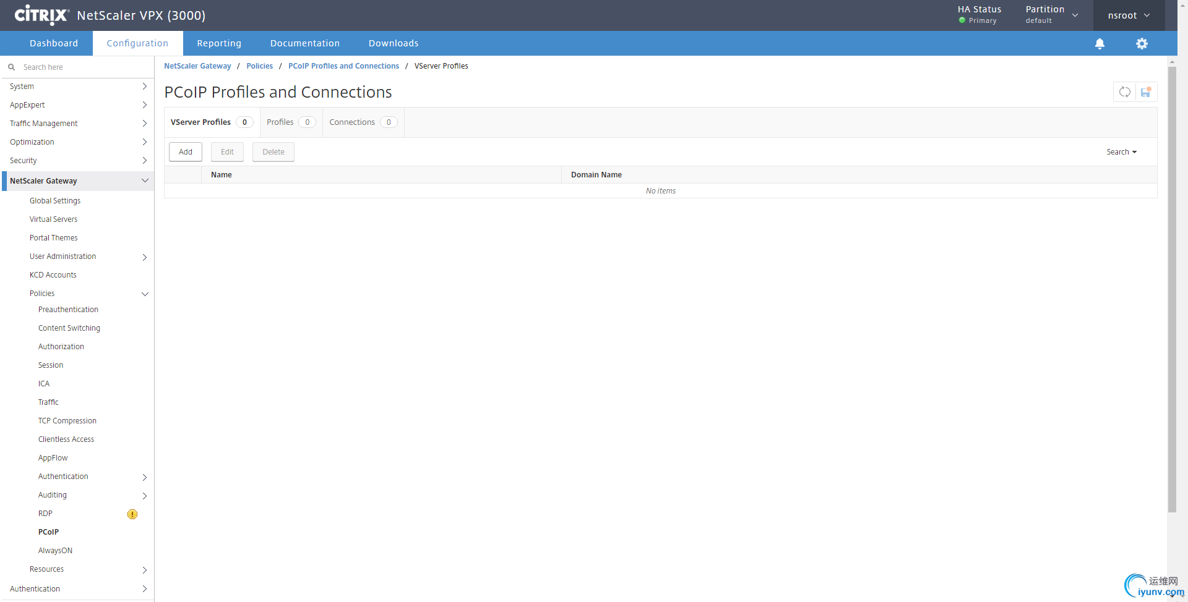
Task: Expand the bottom Authentication section
Action: [x=144, y=589]
